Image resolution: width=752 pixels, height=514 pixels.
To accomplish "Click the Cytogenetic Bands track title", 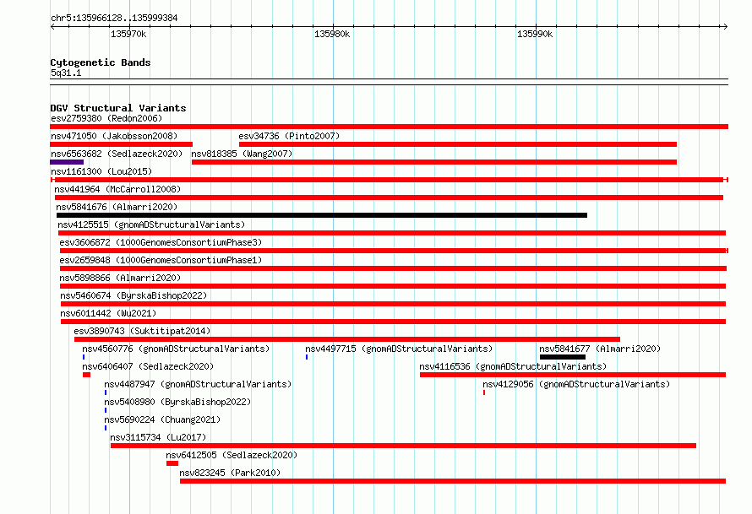I will click(101, 62).
